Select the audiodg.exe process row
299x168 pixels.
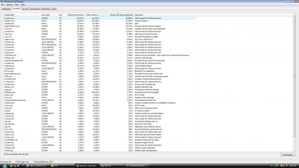[99, 113]
